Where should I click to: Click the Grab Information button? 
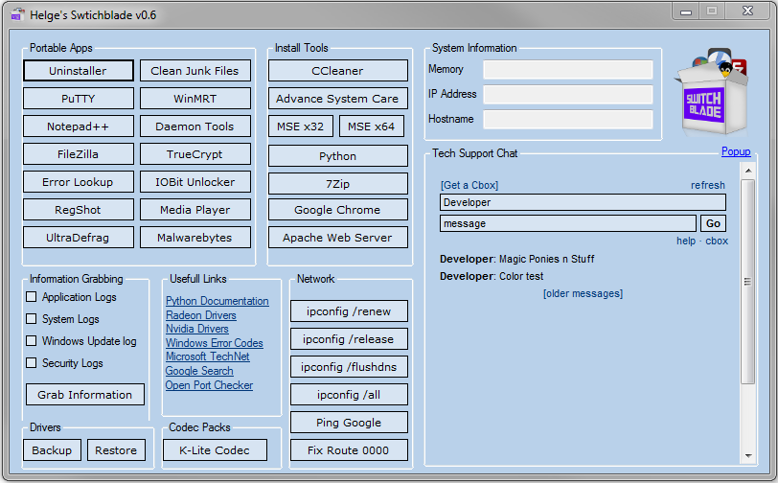84,395
